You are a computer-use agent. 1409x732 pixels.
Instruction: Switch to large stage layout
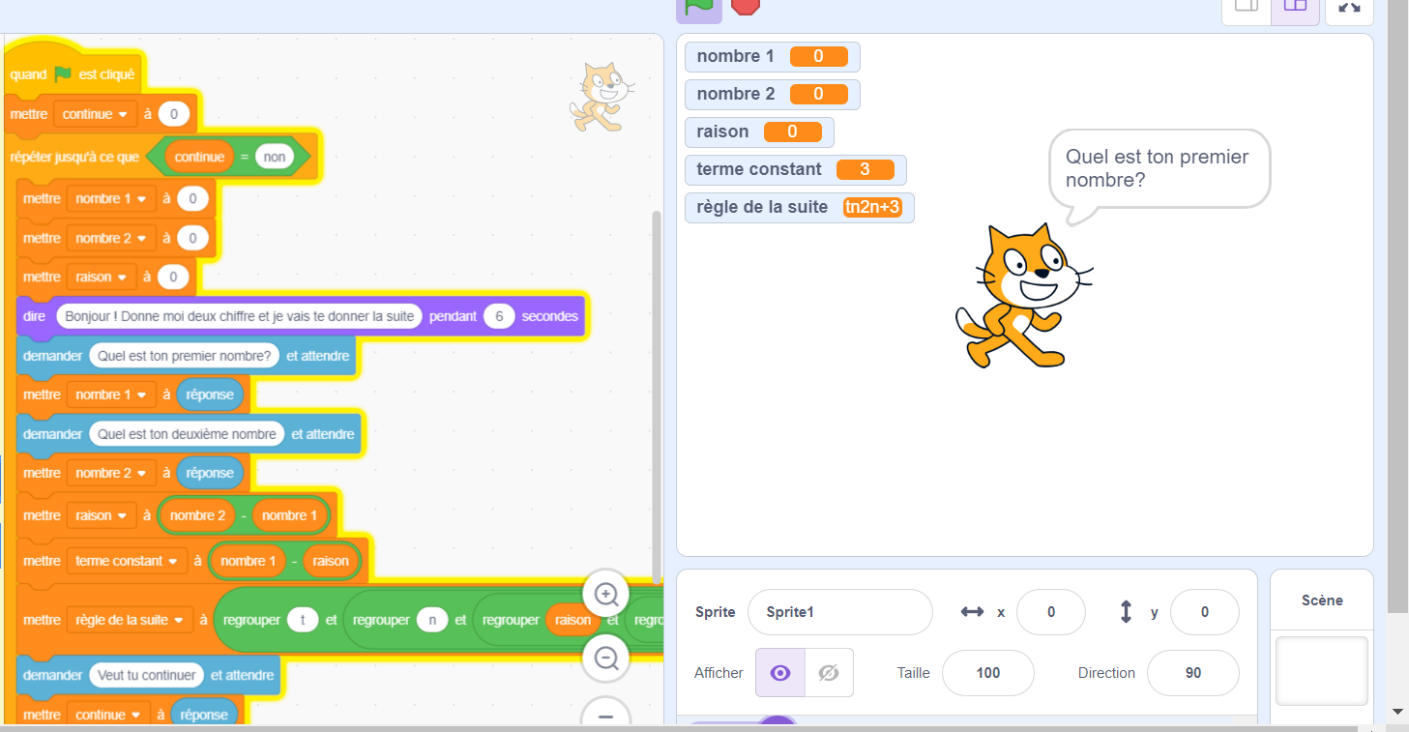click(1295, 8)
